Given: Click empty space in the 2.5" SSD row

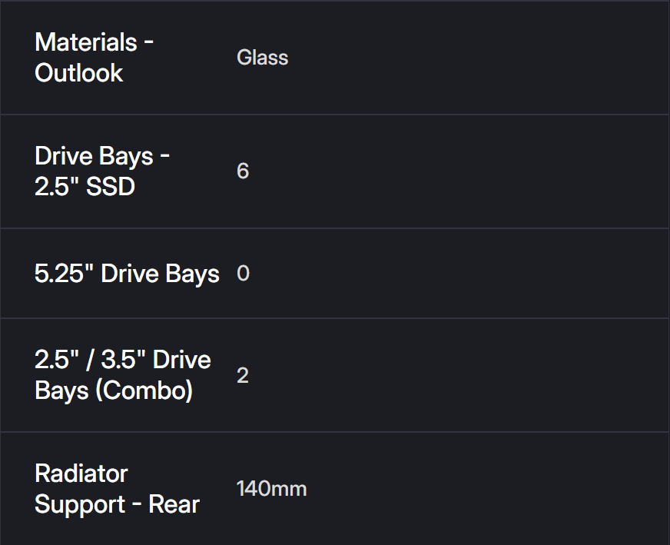Looking at the screenshot, I should (x=476, y=171).
